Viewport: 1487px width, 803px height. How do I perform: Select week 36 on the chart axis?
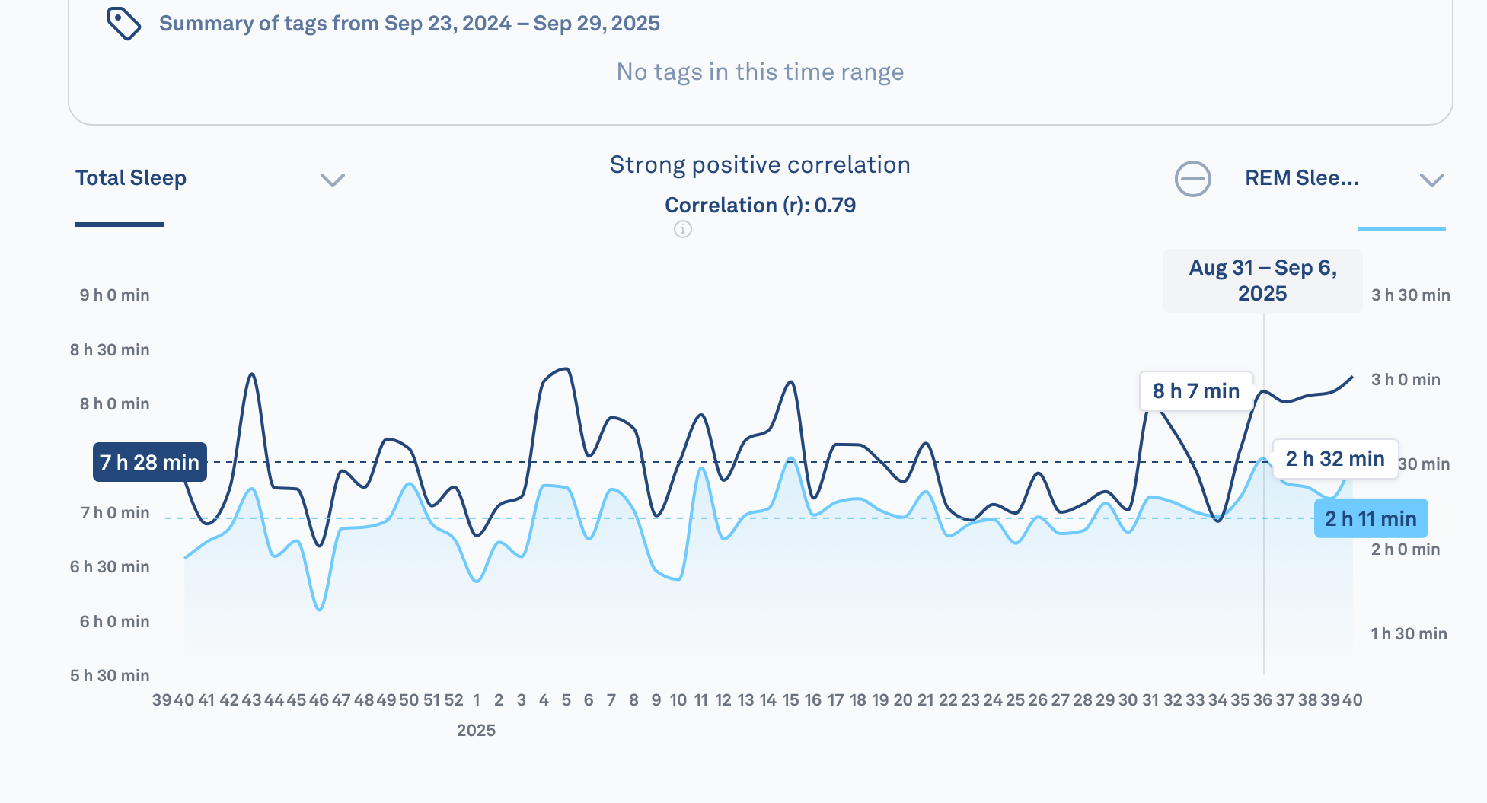tap(1262, 700)
